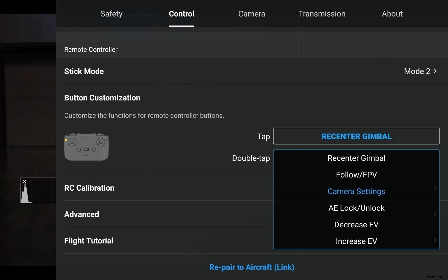View the About tab
This screenshot has height=280, width=448.
tap(392, 14)
